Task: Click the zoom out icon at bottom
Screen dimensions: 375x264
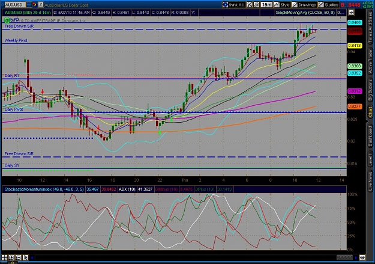Action: tap(18, 258)
